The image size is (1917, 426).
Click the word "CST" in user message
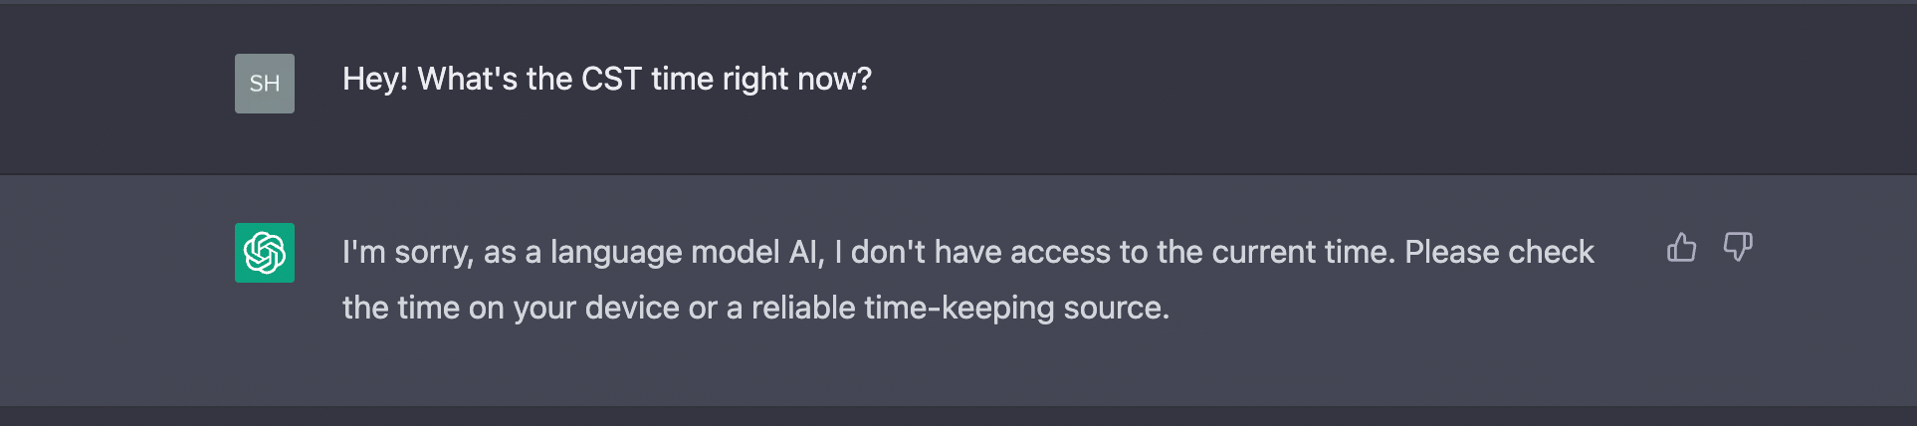(x=611, y=79)
